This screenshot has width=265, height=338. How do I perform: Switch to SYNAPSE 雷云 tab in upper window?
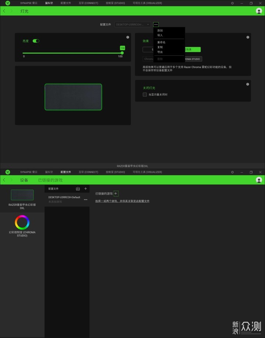[29, 3]
